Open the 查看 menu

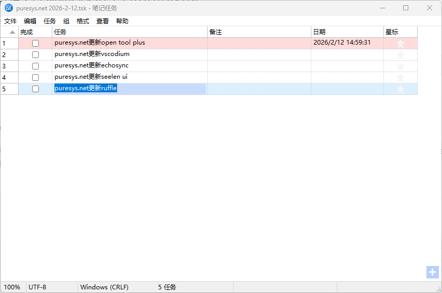coord(103,21)
